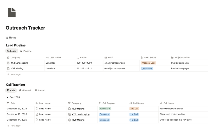
Task: Click the Follow-Up call purpose tag
Action: point(105,109)
